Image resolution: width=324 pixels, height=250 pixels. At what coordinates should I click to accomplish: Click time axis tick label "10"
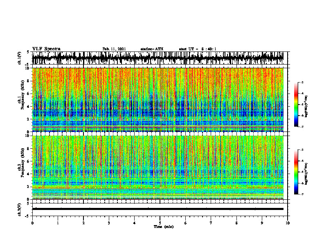pos(288,223)
